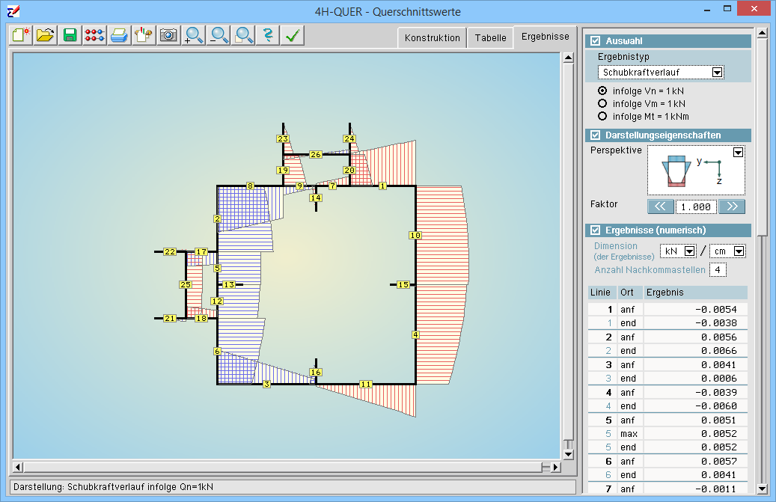Switch to the Konstruktion tab
This screenshot has width=776, height=502.
pyautogui.click(x=432, y=37)
